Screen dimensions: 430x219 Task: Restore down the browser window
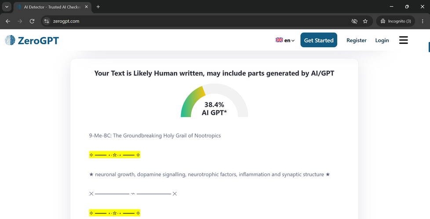point(407,7)
